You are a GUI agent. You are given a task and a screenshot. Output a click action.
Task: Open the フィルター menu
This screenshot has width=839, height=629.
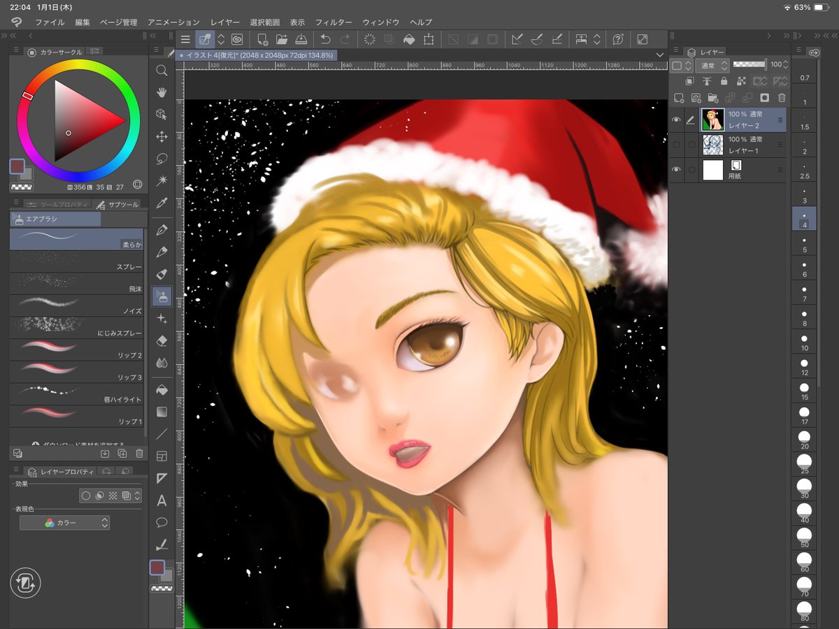coord(334,22)
